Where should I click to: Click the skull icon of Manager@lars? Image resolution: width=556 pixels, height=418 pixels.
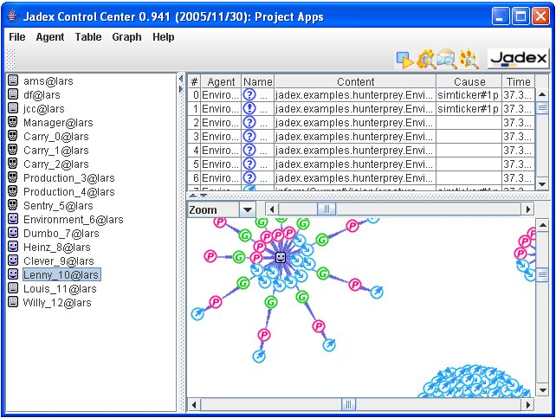pos(13,122)
